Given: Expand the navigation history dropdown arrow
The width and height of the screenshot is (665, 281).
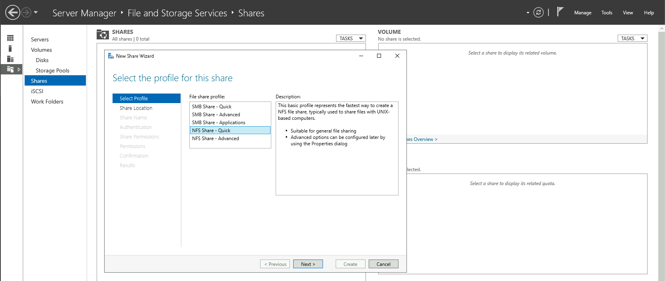Looking at the screenshot, I should pyautogui.click(x=36, y=12).
